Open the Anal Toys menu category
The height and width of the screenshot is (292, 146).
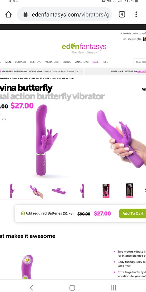[x=82, y=62]
